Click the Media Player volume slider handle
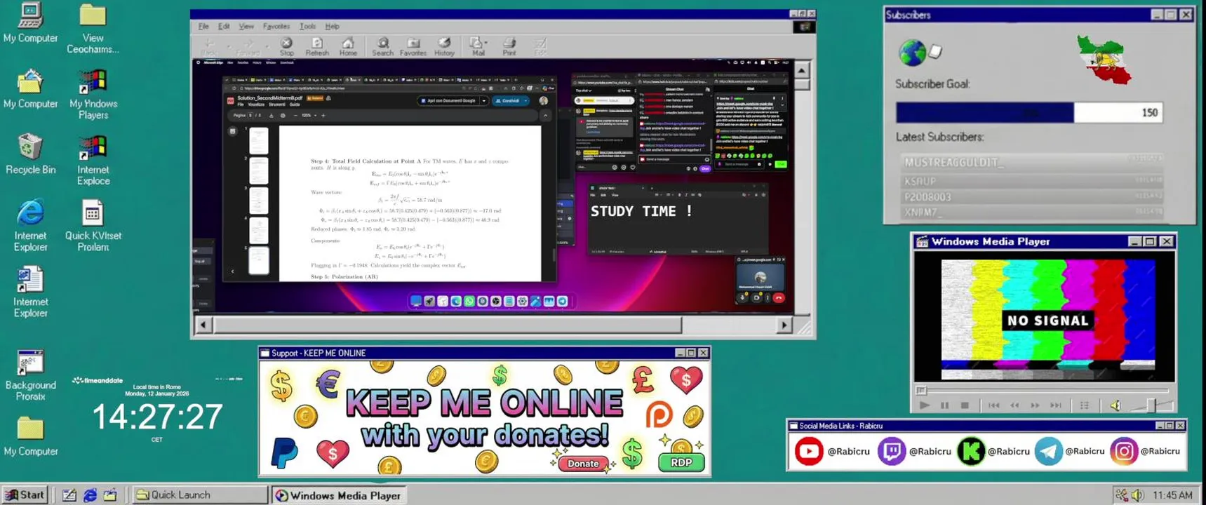Screen dimensions: 1206x505 [1151, 405]
